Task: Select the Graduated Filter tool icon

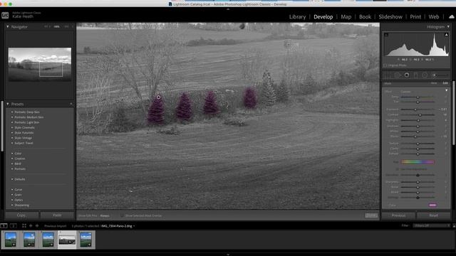Action: 416,75
